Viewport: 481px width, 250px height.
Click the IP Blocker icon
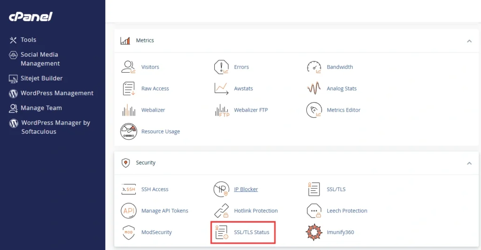point(221,189)
